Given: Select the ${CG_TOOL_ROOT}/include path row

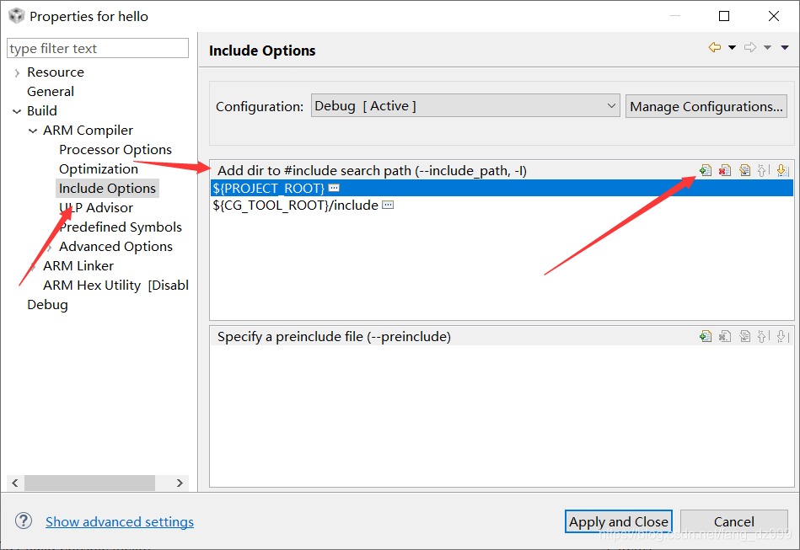Looking at the screenshot, I should [x=502, y=206].
